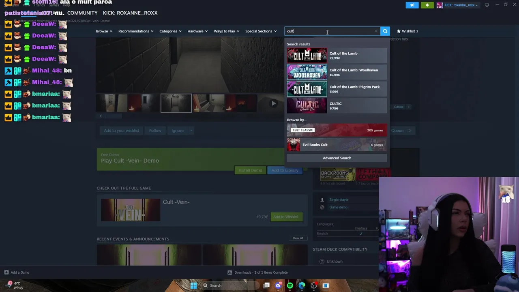Viewport: 519px width, 292px height.
Task: Open the Cult -Vein- full game title
Action: coord(176,202)
